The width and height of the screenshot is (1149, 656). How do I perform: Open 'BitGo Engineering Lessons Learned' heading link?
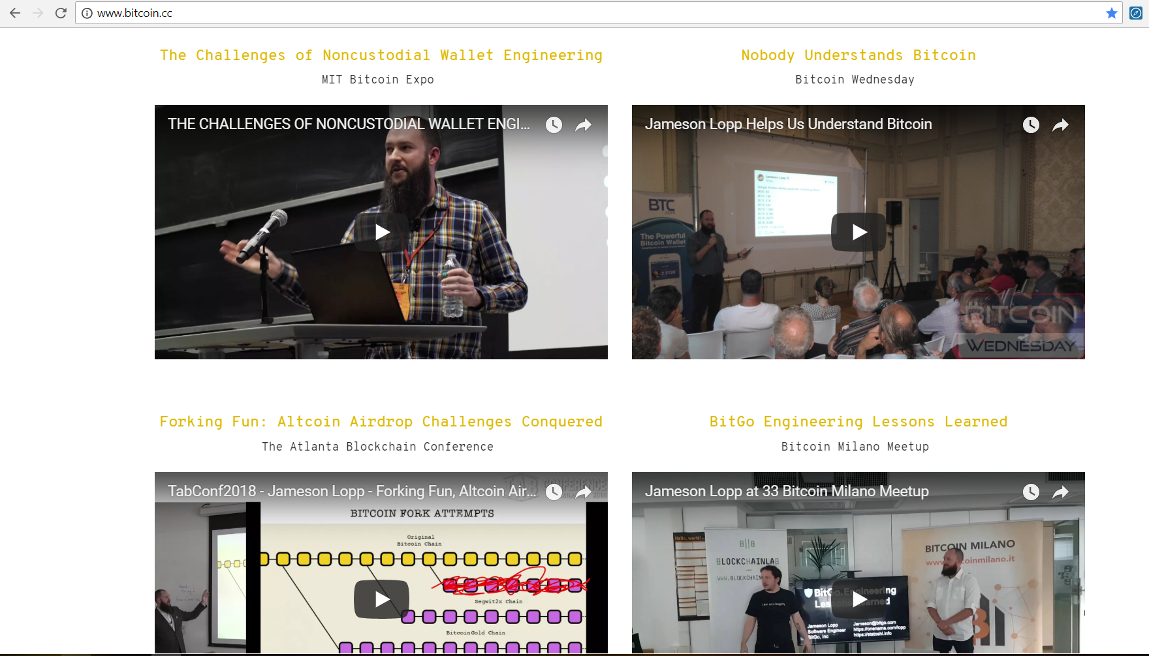[858, 422]
